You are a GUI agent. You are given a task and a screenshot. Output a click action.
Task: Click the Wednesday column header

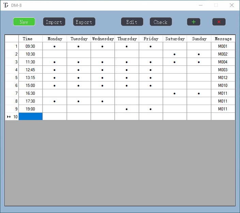tap(103, 39)
